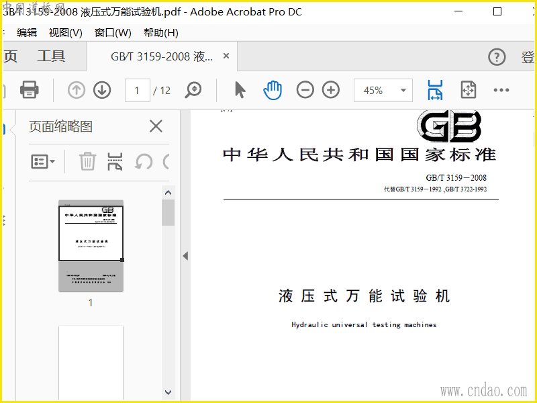
Task: Select page 1 thumbnail
Action: (91, 245)
